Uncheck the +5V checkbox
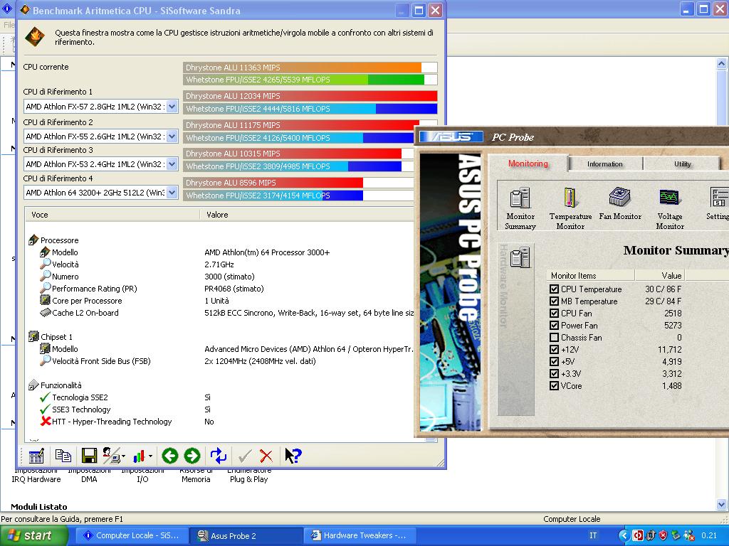 (x=554, y=361)
